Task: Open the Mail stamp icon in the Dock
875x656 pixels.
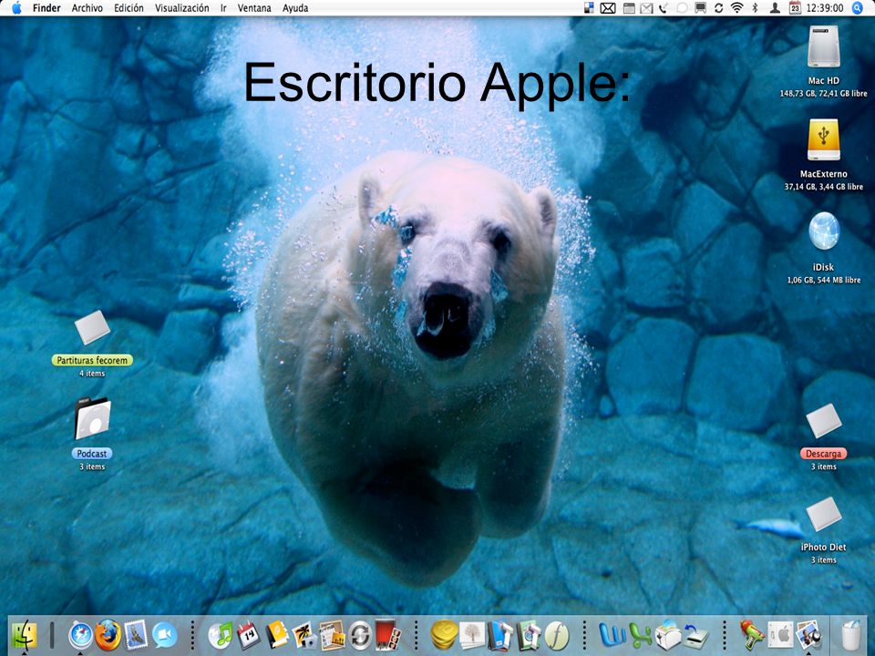Action: [x=136, y=635]
